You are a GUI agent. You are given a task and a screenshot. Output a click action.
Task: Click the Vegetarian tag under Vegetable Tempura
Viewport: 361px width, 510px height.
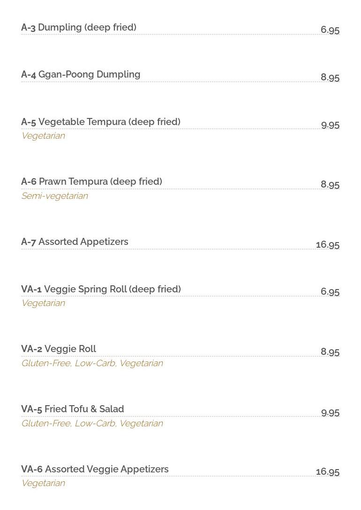pyautogui.click(x=43, y=136)
